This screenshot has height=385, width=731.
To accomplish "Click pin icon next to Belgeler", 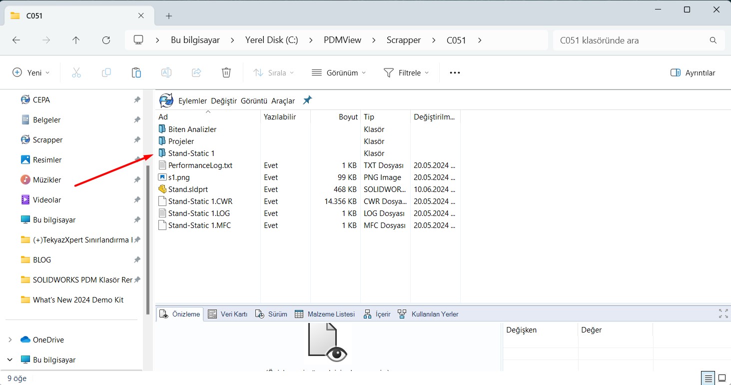I will [137, 120].
